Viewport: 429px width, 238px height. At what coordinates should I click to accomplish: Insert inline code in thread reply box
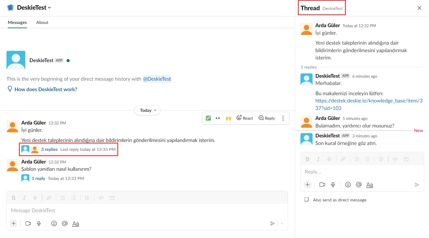pyautogui.click(x=395, y=159)
